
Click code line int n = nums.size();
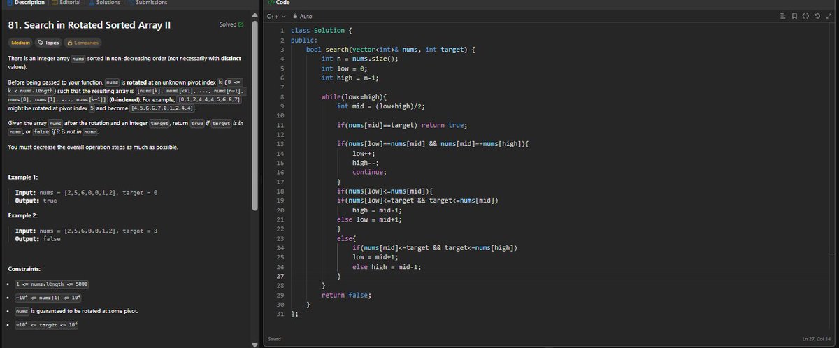(x=359, y=59)
